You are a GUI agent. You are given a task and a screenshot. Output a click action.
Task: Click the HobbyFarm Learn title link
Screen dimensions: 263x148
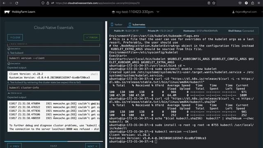pyautogui.click(x=23, y=12)
